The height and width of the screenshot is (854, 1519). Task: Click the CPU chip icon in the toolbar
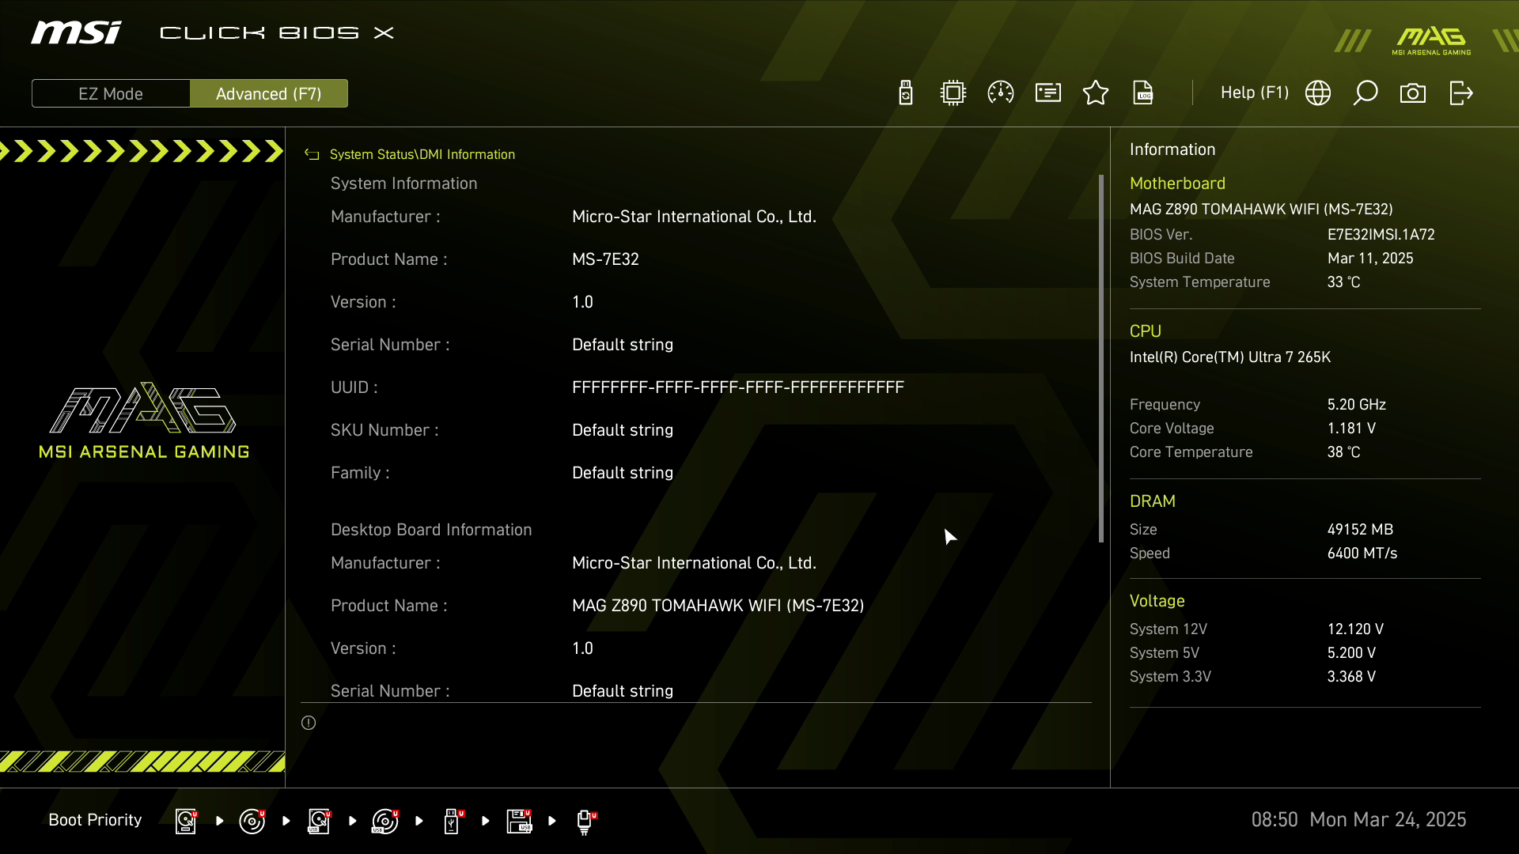click(953, 93)
